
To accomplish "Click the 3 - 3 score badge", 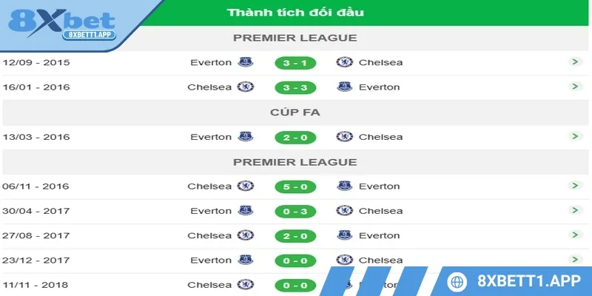I will tap(295, 87).
